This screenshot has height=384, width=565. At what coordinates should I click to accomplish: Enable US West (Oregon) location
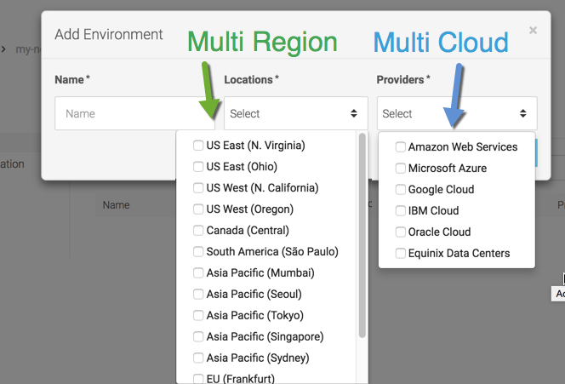(198, 209)
